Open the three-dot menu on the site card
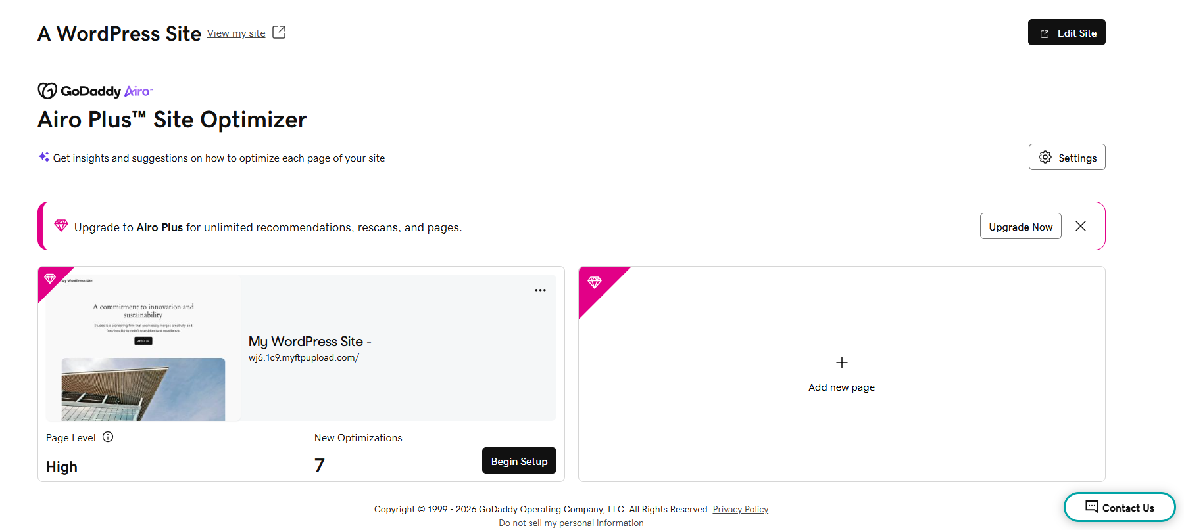Viewport: 1184px width, 530px height. click(540, 290)
